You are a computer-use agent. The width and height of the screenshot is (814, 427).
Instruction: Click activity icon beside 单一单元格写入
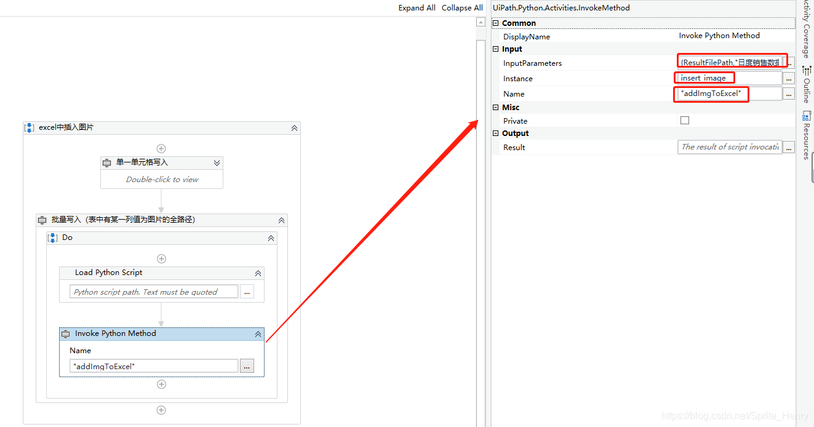(x=106, y=163)
